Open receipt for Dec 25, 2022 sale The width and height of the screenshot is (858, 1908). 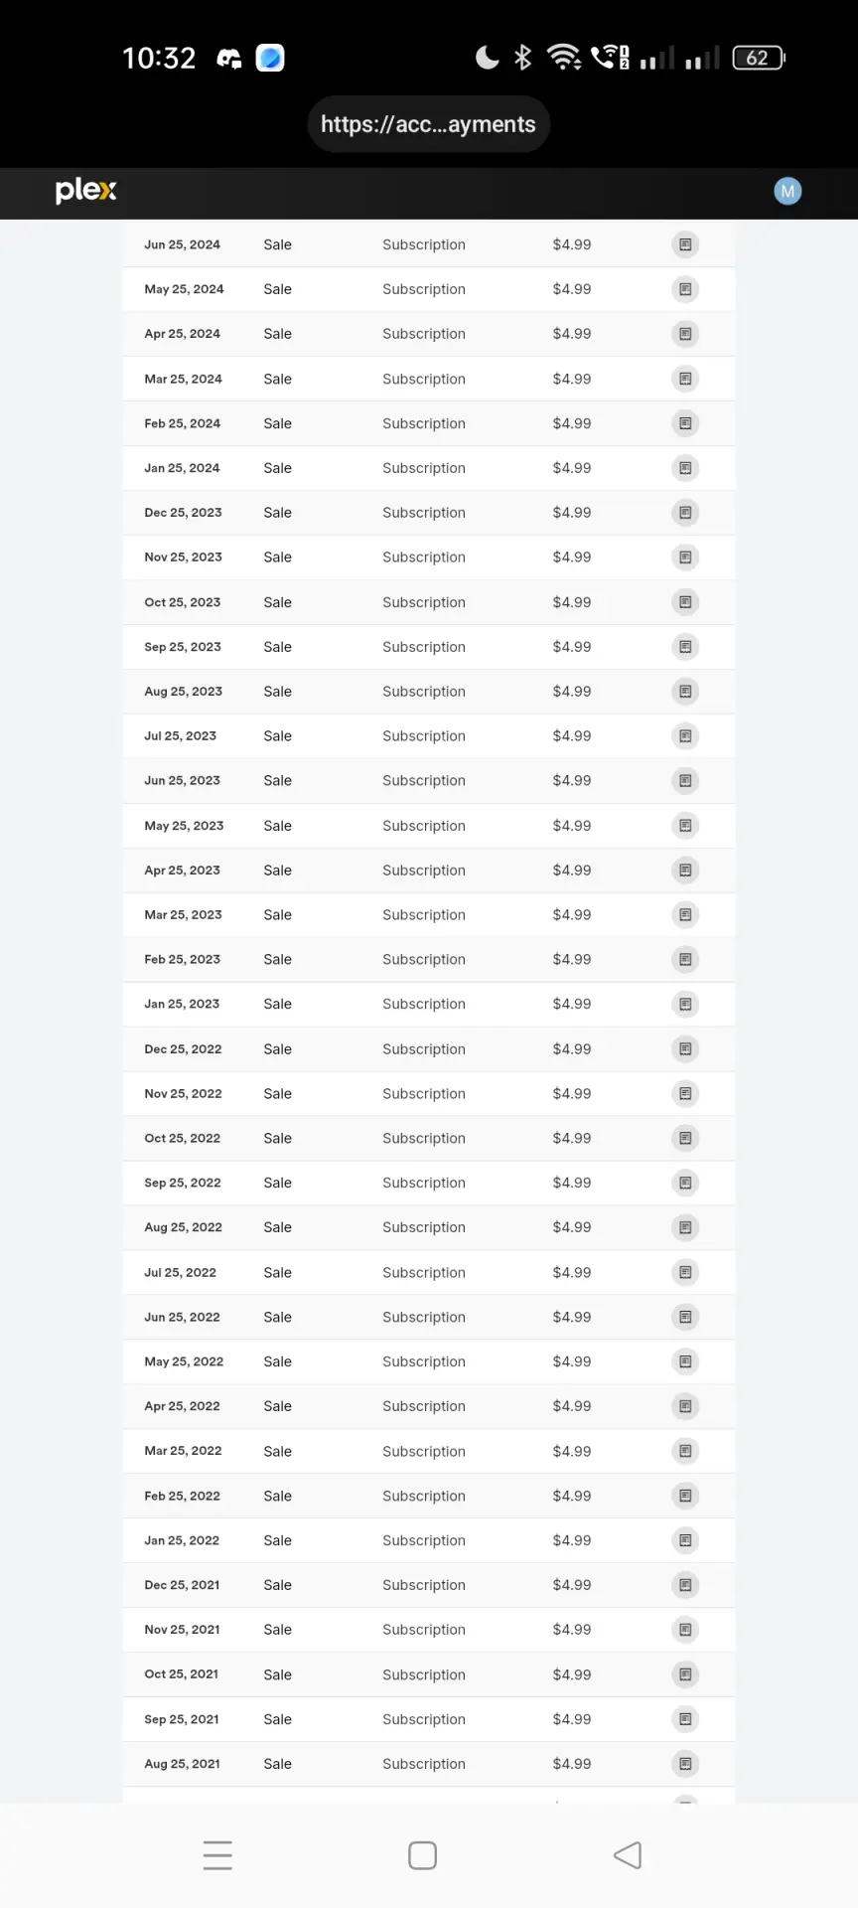coord(685,1048)
